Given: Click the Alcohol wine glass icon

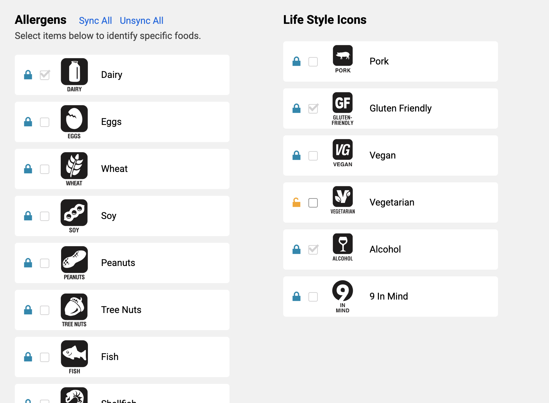Looking at the screenshot, I should tap(343, 244).
